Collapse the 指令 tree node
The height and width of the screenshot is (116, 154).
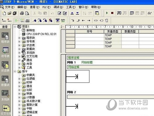click(15, 71)
